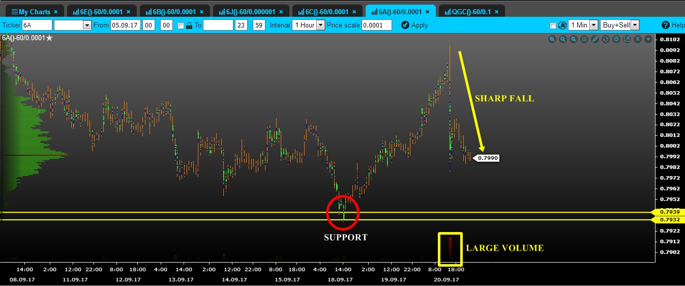Open the 1 Min refresh dropdown
The width and height of the screenshot is (685, 286).
[583, 25]
